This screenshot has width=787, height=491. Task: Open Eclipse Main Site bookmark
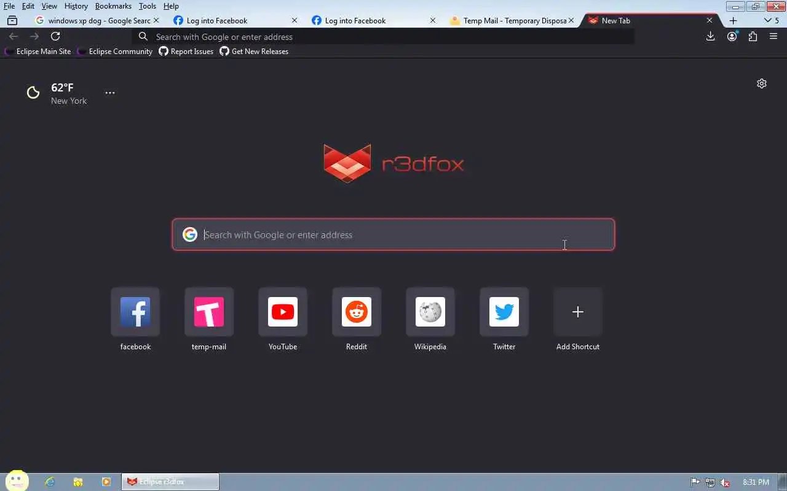pyautogui.click(x=38, y=52)
